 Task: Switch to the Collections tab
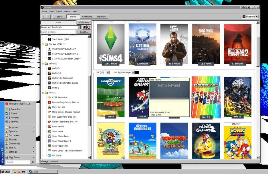click(84, 22)
